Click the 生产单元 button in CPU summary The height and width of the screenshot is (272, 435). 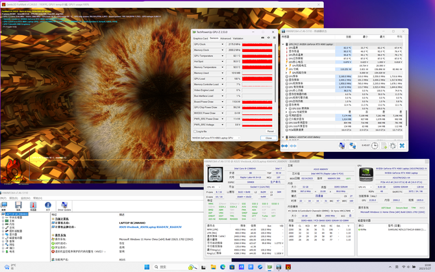(x=275, y=182)
